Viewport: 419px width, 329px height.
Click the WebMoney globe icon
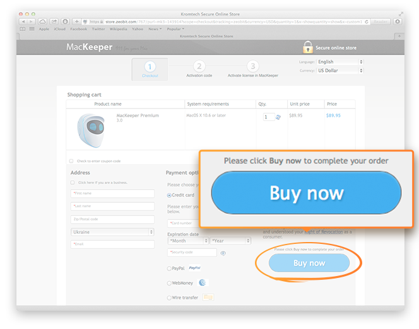point(203,282)
